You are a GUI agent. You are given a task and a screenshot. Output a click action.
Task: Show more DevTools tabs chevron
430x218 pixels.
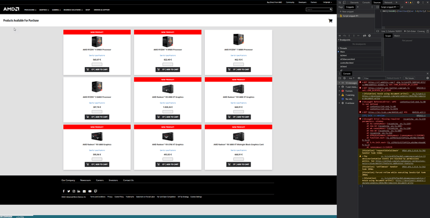pos(397,3)
